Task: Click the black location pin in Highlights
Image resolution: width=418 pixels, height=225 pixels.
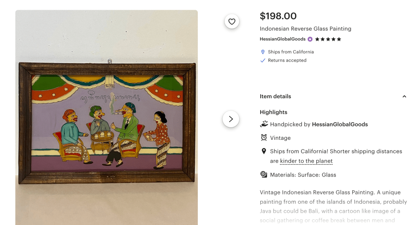Action: (264, 151)
